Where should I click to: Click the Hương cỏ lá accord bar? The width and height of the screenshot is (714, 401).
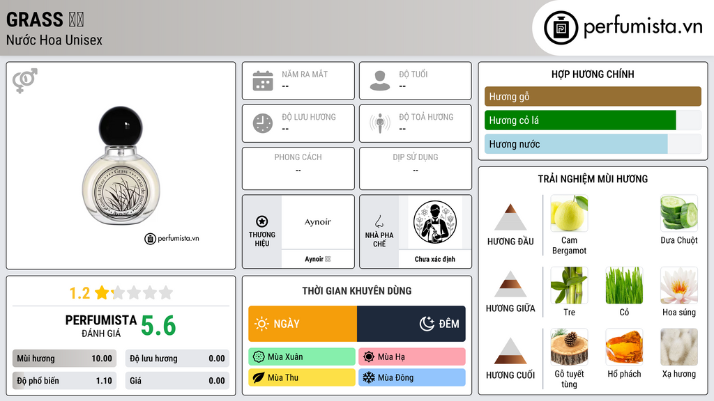pos(593,120)
